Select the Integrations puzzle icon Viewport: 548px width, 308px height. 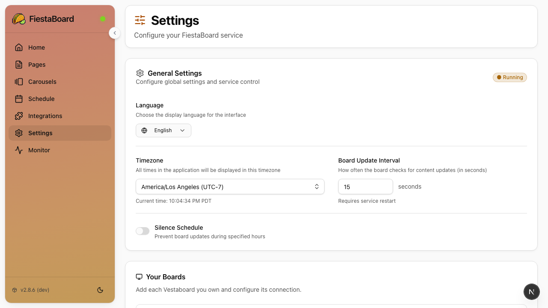pyautogui.click(x=19, y=116)
